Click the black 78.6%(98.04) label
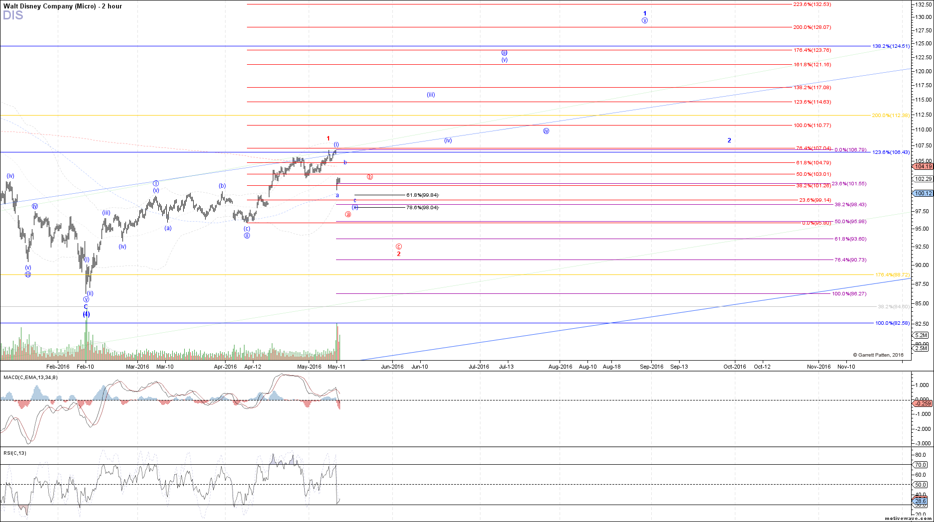This screenshot has width=934, height=522. point(423,208)
